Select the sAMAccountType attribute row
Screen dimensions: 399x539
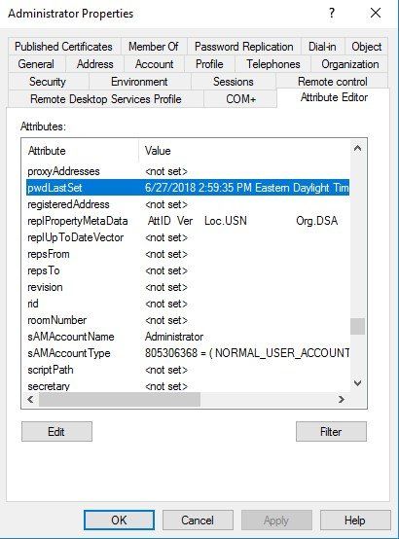188,353
